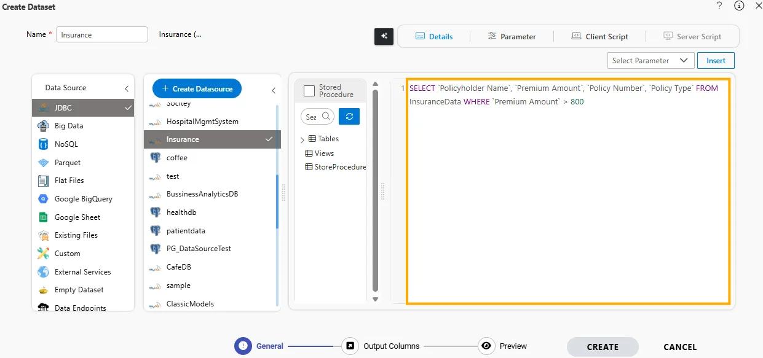Screen dimensions: 763x358
Task: Click the AI sparkle assistant icon
Action: coord(384,36)
